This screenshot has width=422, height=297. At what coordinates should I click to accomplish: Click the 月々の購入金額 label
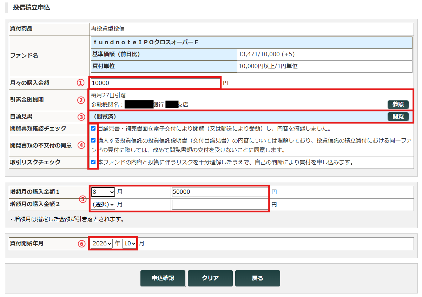(30, 83)
